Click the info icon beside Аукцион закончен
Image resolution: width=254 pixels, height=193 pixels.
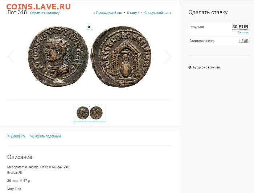coord(190,67)
